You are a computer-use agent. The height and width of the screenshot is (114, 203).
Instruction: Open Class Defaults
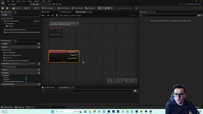[77, 8]
